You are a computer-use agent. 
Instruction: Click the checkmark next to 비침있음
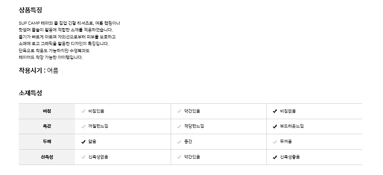83,111
